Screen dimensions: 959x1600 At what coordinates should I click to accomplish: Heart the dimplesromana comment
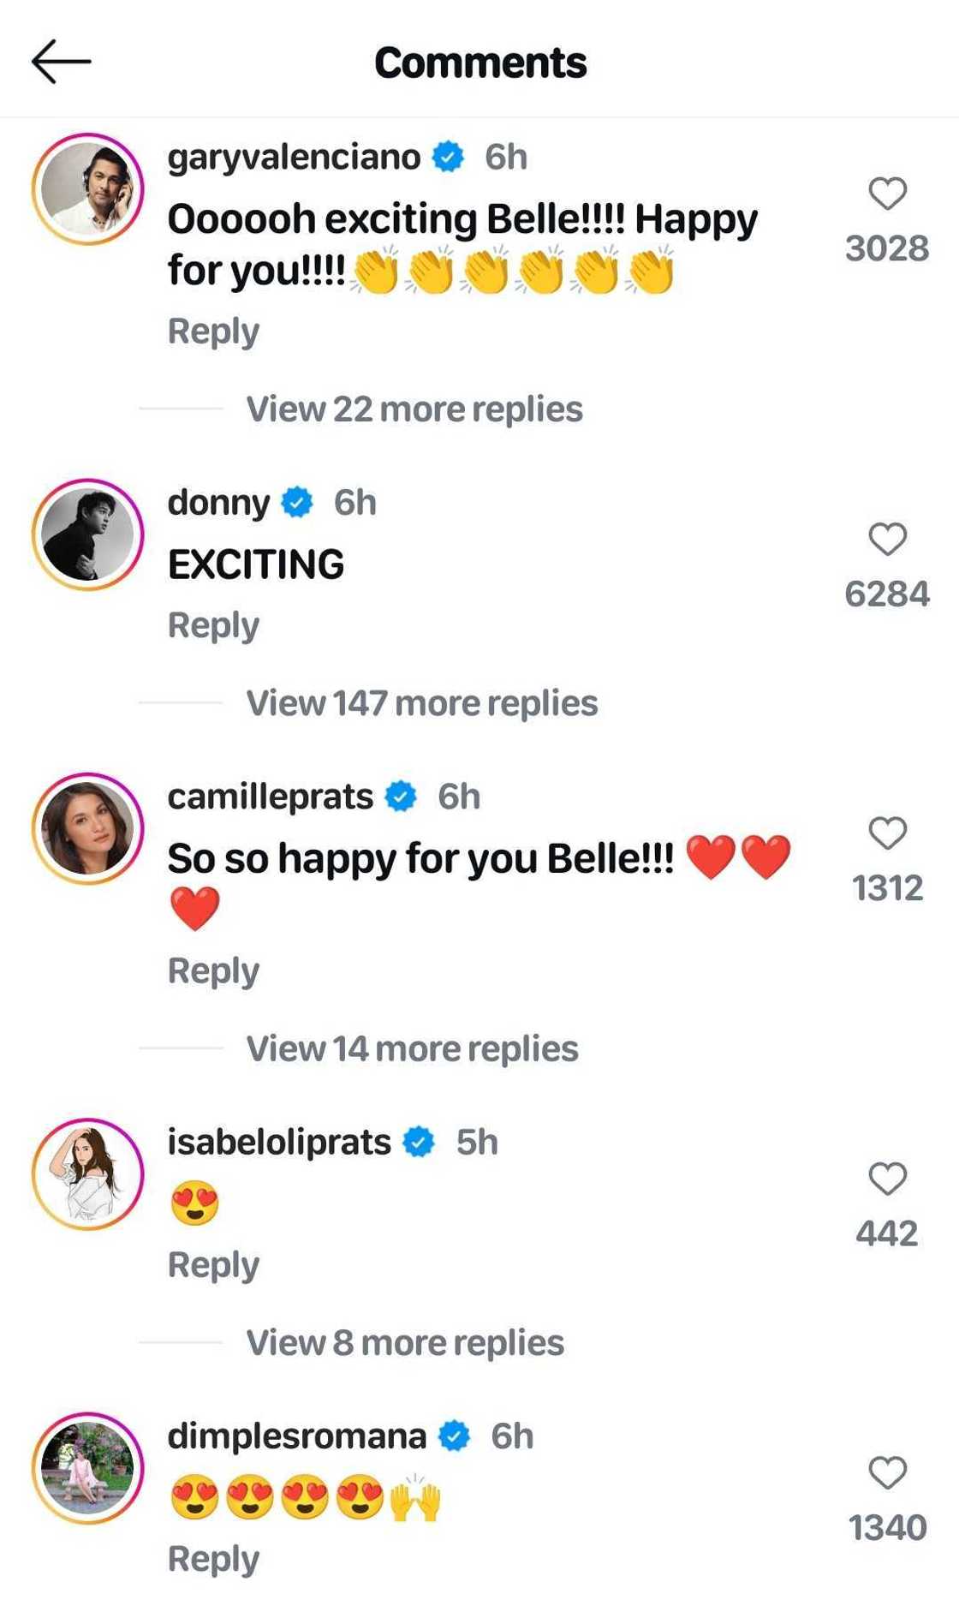pyautogui.click(x=887, y=1473)
